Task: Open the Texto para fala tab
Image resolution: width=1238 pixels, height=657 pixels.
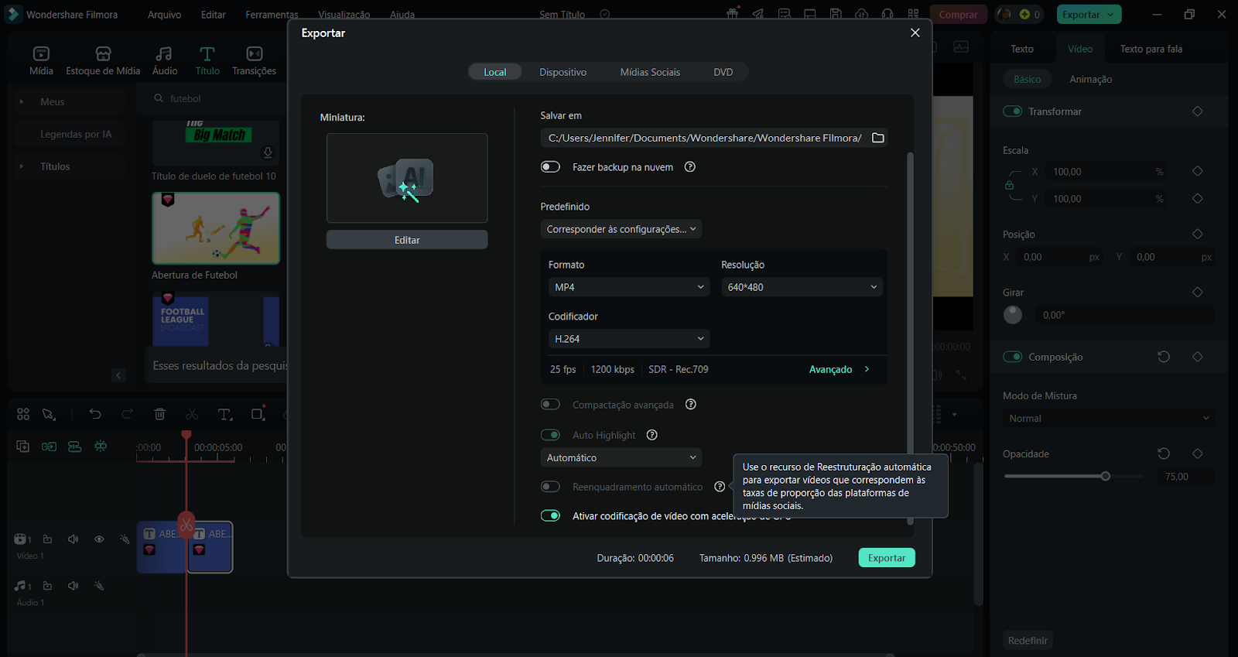Action: tap(1151, 49)
